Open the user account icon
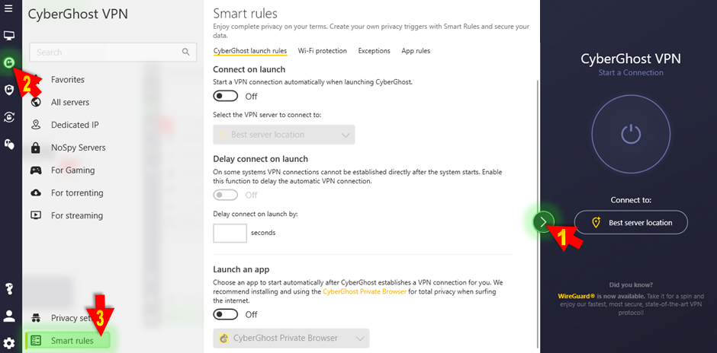The width and height of the screenshot is (717, 353). pyautogui.click(x=9, y=316)
